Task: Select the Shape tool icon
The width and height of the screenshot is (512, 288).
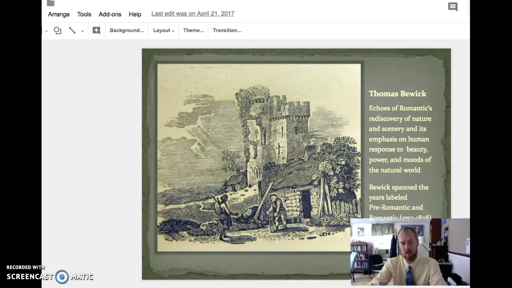Action: coord(58,30)
